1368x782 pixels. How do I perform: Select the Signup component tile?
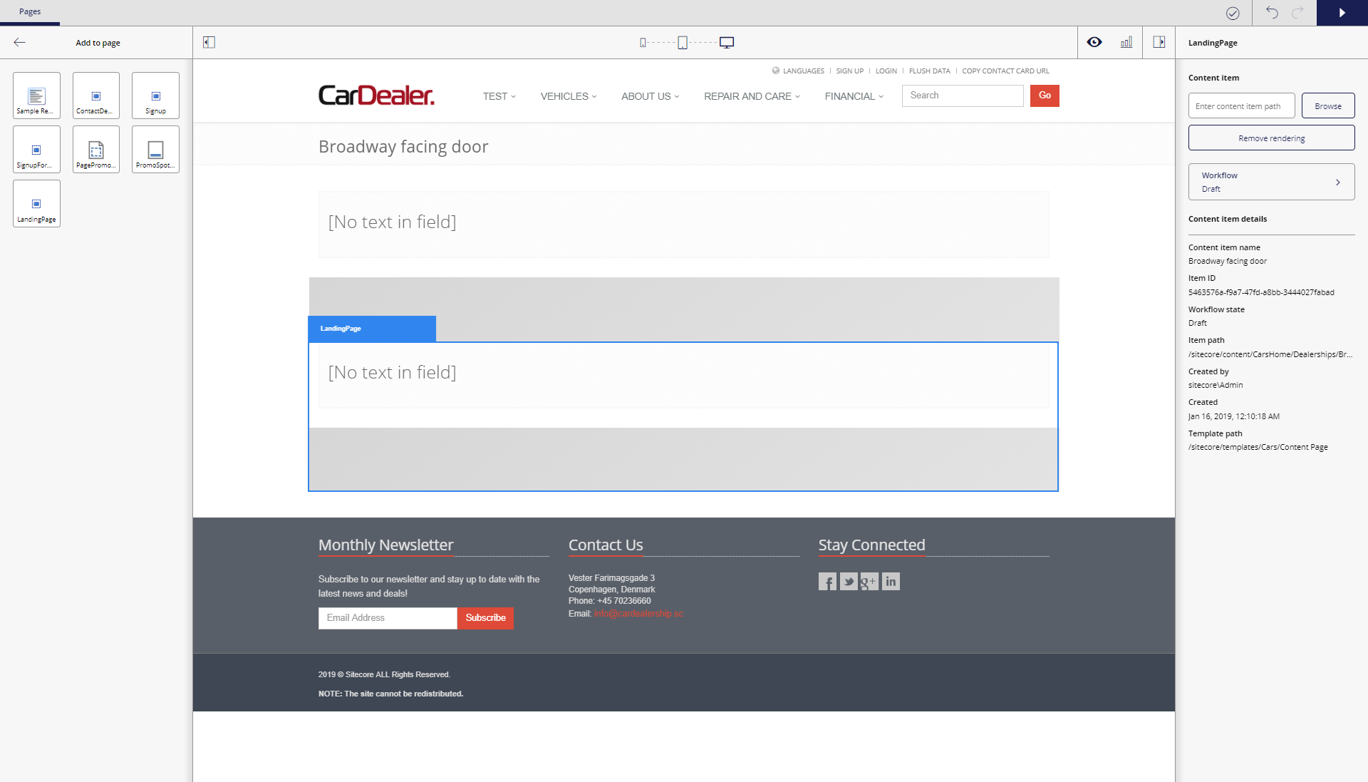pyautogui.click(x=155, y=96)
